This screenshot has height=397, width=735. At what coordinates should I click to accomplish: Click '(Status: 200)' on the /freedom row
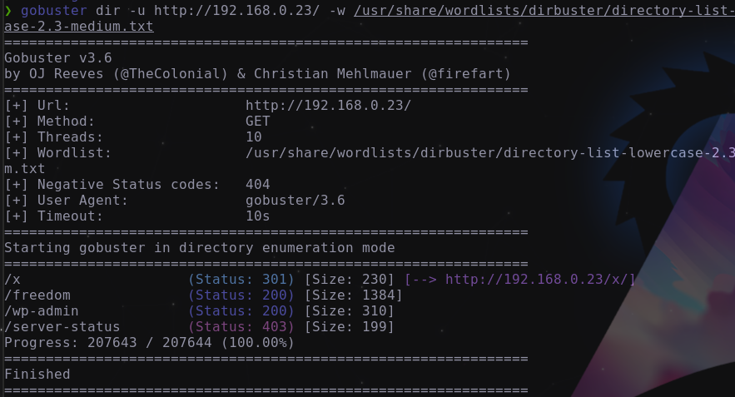coord(241,295)
